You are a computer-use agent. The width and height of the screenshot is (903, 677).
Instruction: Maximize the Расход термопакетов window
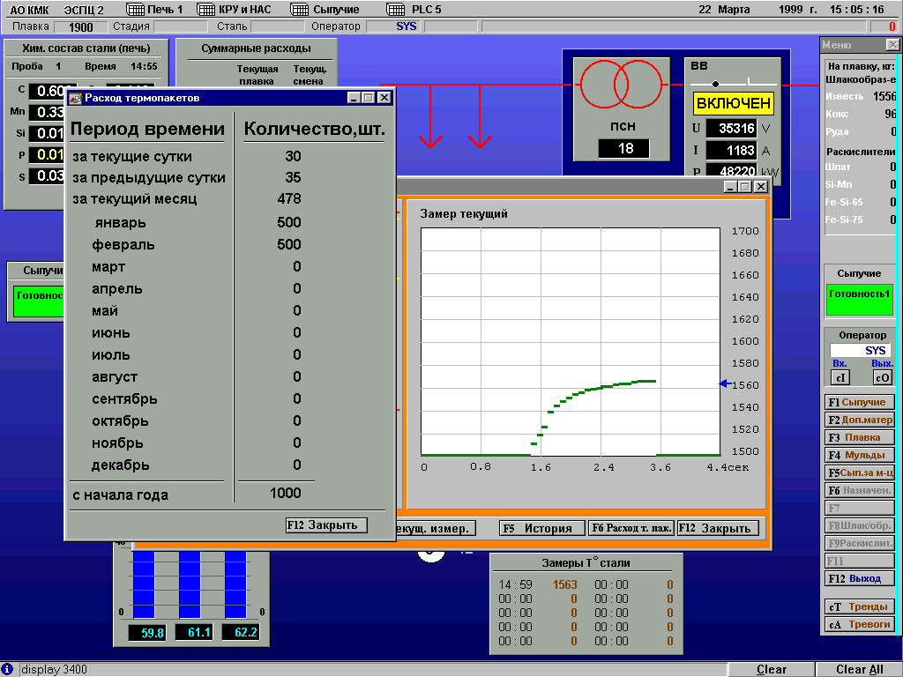369,98
